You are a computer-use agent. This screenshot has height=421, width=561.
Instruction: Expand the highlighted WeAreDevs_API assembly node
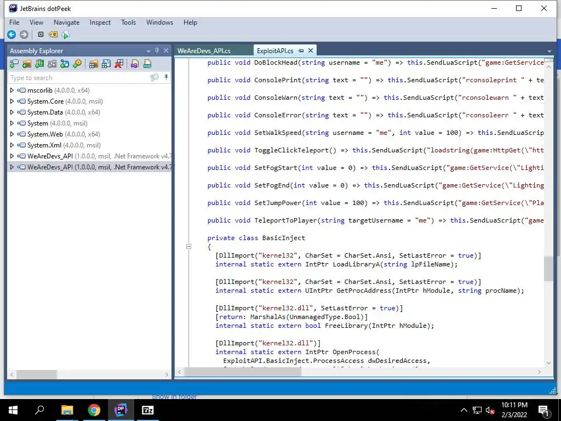12,167
